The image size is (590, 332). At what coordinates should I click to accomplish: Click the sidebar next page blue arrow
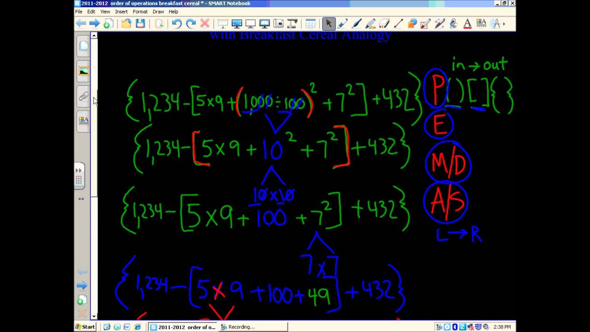coord(82,286)
